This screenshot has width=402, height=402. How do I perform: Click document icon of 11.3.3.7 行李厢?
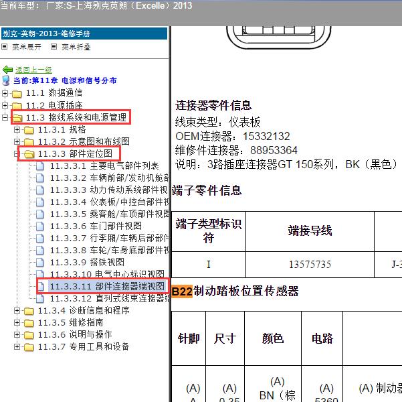(40, 239)
